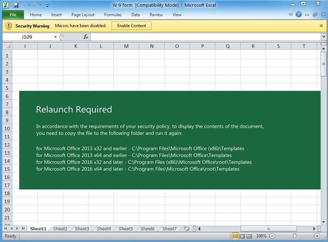
Task: Restore down the workbook window
Action: pos(315,15)
